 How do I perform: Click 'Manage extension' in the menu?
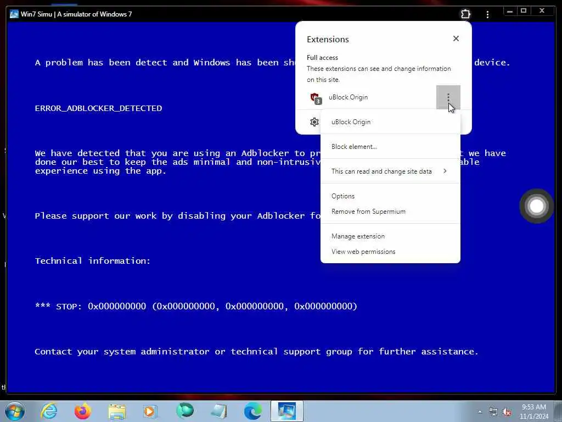(390, 236)
